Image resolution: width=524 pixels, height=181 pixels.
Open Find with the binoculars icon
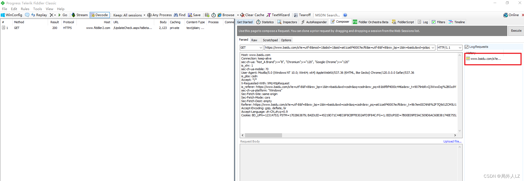(179, 15)
